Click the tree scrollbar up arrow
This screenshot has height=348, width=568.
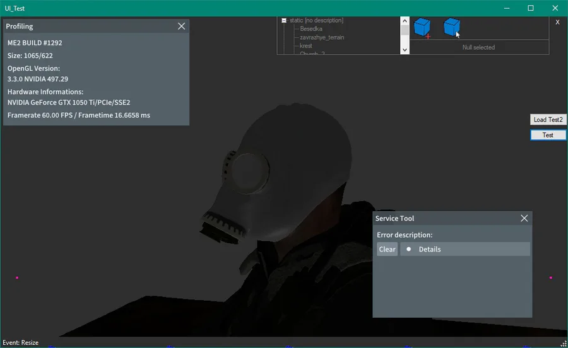405,21
